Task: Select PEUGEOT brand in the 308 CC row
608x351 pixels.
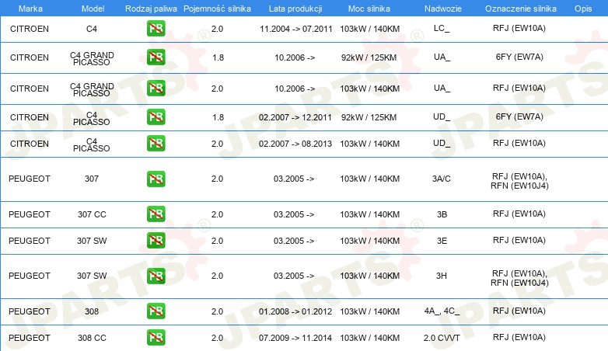Action: [30, 338]
